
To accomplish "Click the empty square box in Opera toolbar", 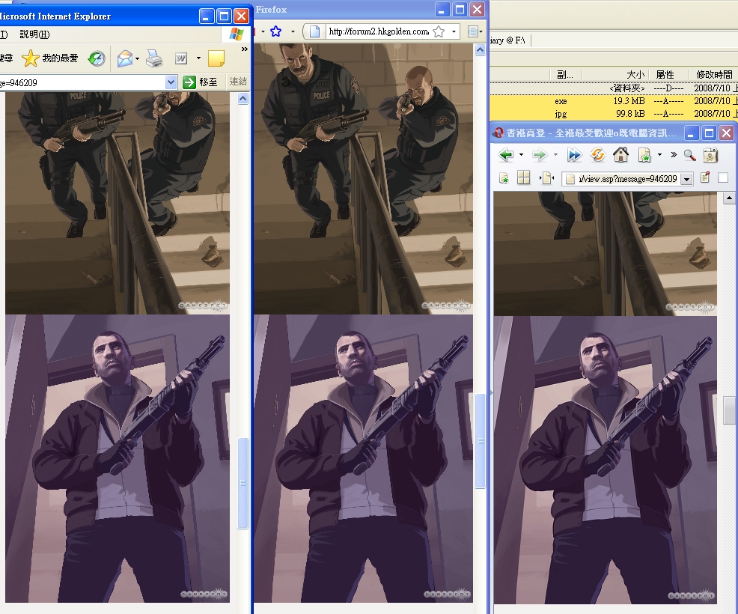I will [724, 177].
